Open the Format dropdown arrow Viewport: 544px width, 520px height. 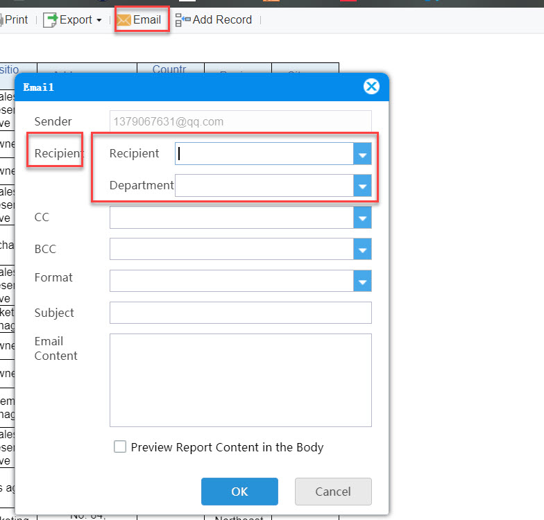tap(362, 281)
